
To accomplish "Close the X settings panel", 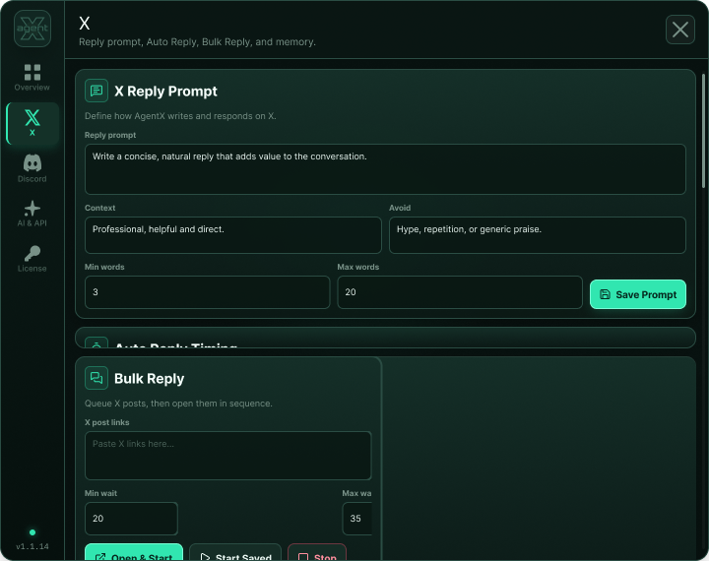I will 680,30.
